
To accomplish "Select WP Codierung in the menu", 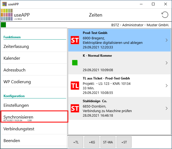I will coord(34,82).
